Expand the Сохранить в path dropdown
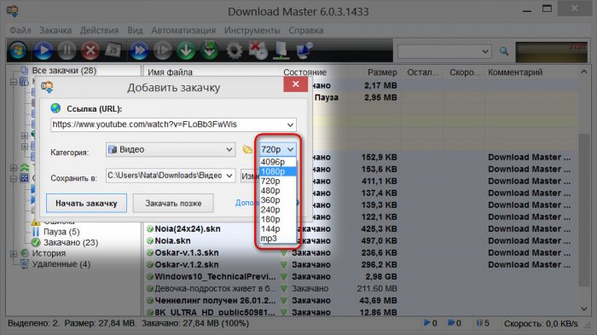Viewport: 597px width, 335px height. coord(229,176)
